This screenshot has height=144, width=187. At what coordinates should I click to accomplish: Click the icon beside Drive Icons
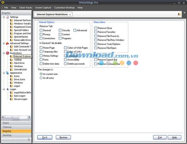12,79
